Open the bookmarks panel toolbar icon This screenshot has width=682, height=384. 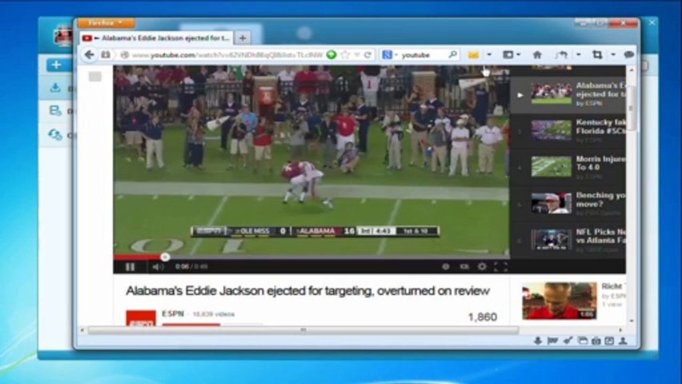508,54
